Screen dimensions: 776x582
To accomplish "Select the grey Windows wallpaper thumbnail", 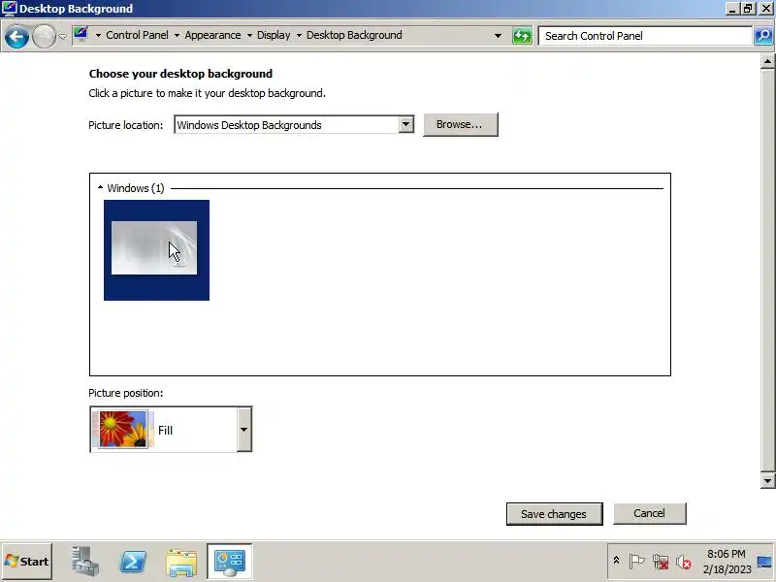I will coord(156,250).
